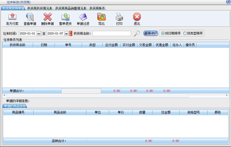Open 供货商商品销售情况表 tab
Screen dimensions: 231x147
click(71, 8)
